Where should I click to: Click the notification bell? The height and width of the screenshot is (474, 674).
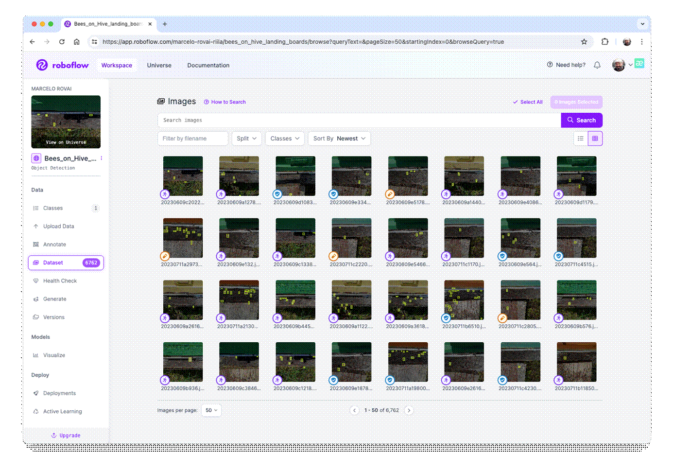pyautogui.click(x=597, y=64)
